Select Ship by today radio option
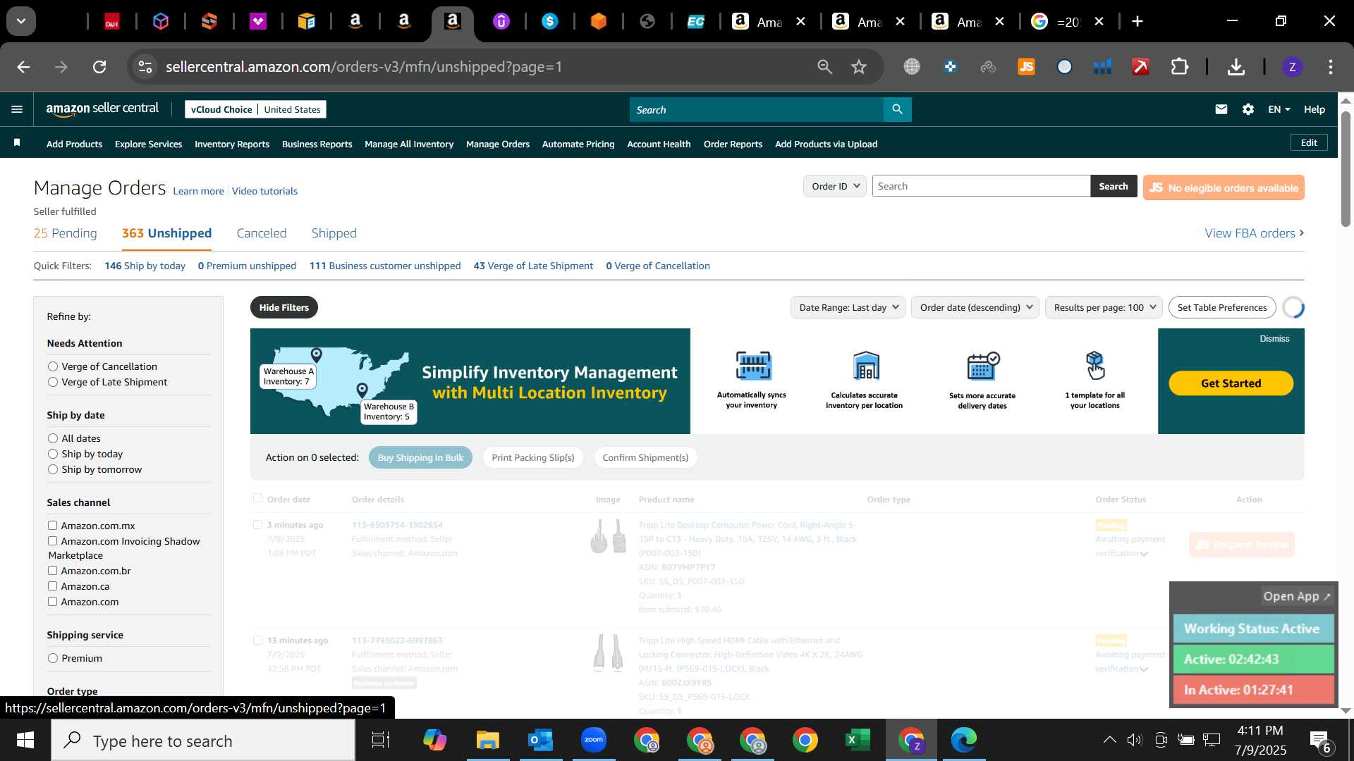This screenshot has width=1354, height=761. [x=53, y=454]
